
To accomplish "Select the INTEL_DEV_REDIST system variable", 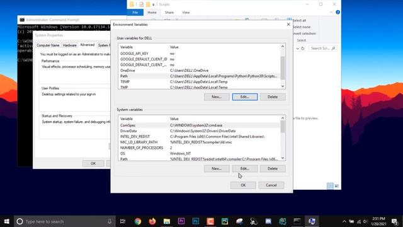I will point(199,137).
